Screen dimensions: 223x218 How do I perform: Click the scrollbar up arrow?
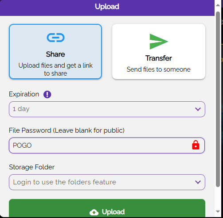pos(218,5)
